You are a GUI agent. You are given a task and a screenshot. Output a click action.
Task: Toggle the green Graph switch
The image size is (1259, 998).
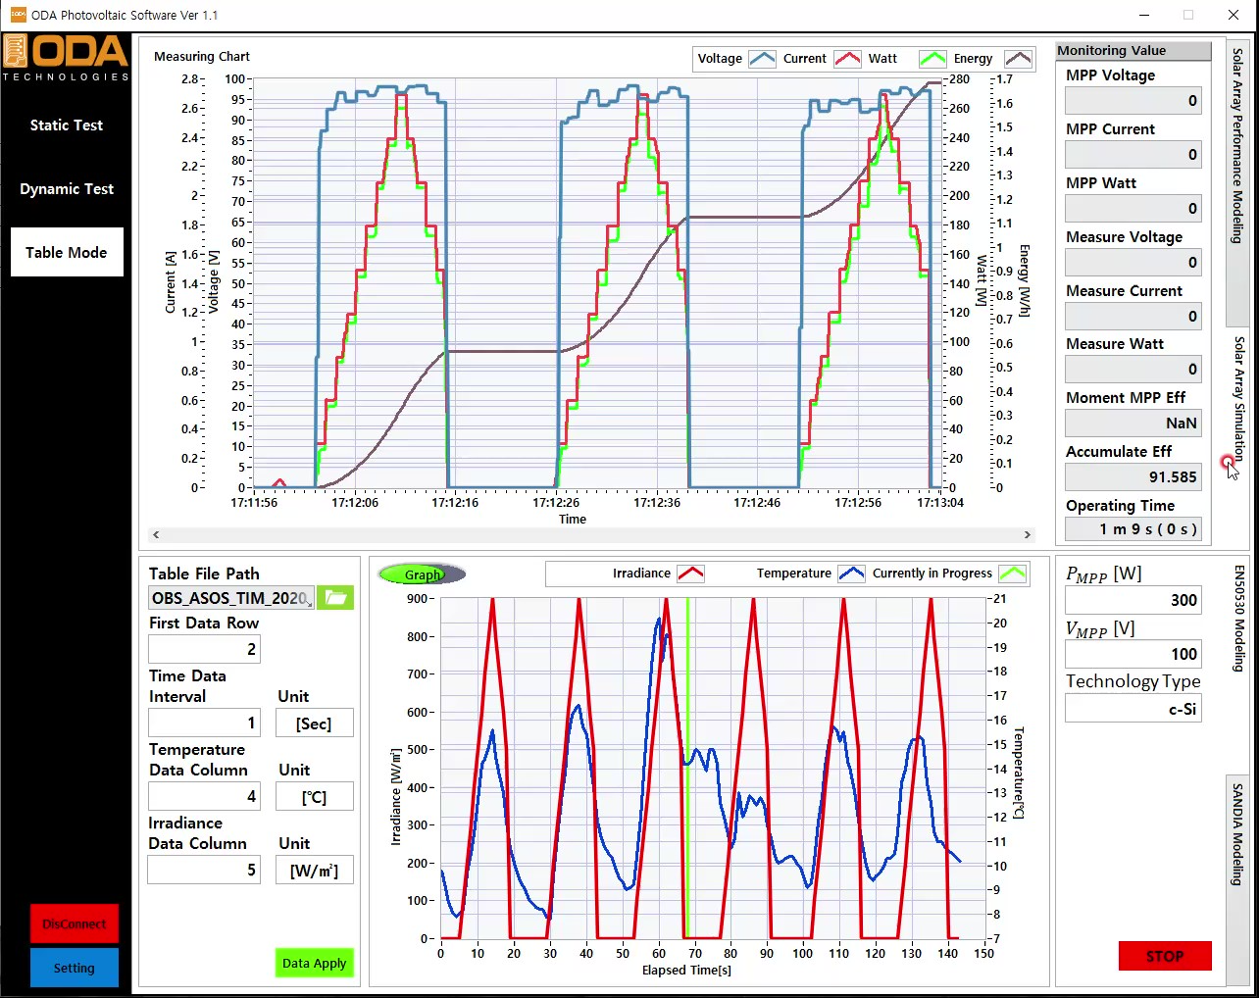(422, 574)
